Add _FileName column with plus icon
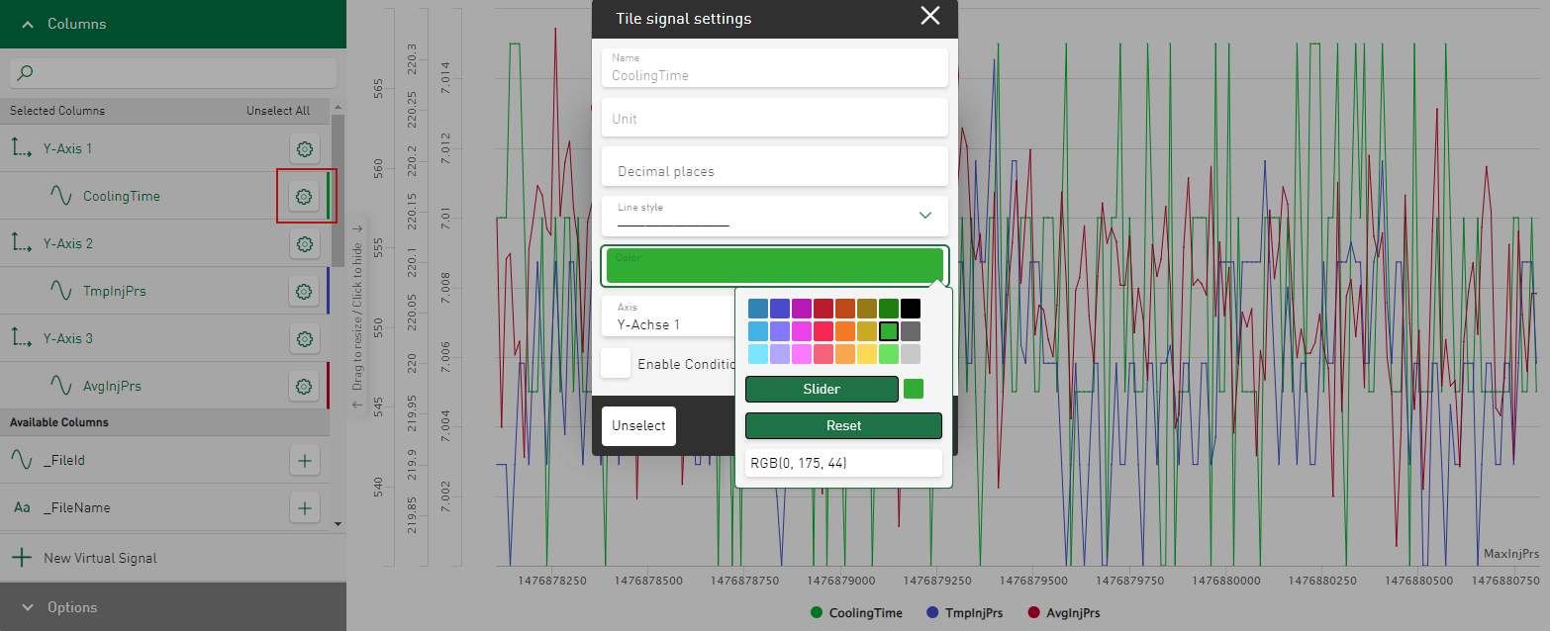 click(305, 508)
